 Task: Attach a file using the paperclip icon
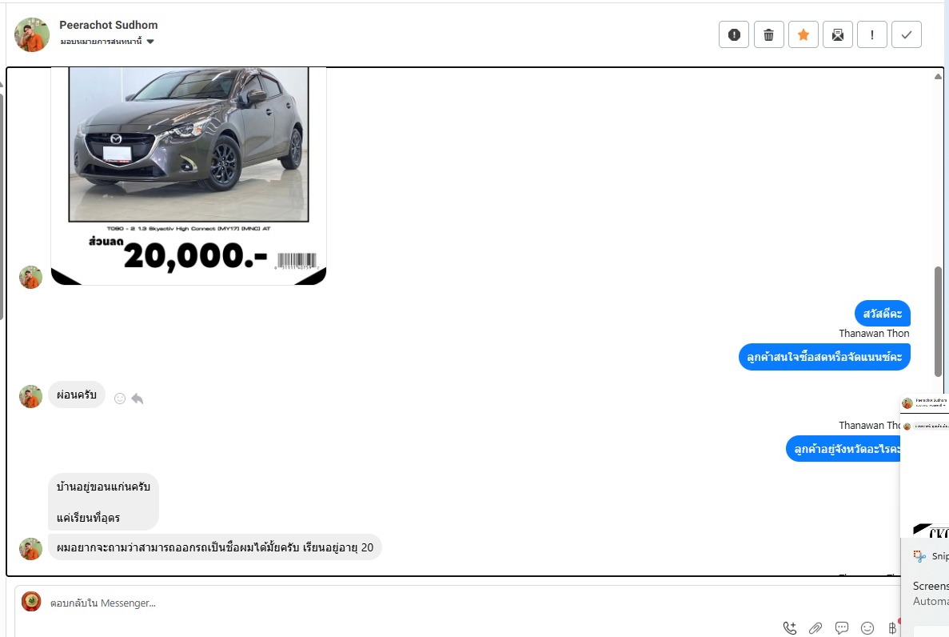(x=815, y=628)
